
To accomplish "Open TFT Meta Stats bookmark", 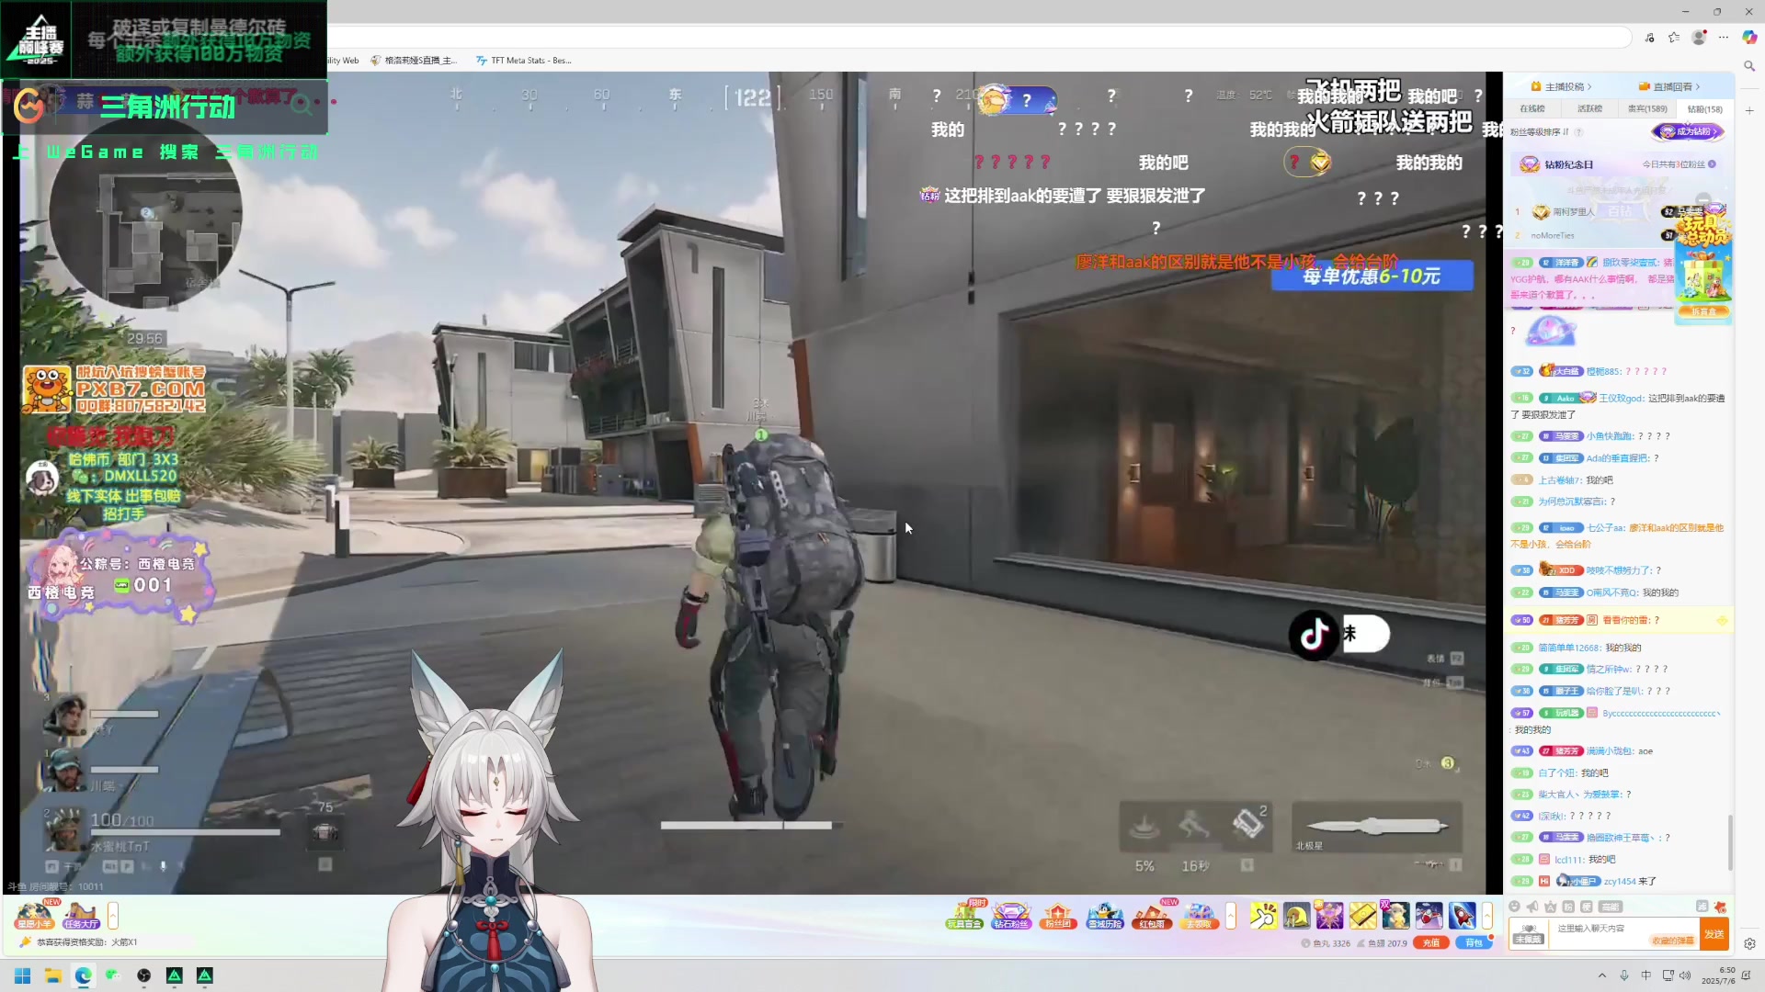I will (523, 61).
